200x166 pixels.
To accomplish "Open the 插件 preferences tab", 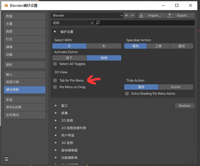I will point(25,65).
